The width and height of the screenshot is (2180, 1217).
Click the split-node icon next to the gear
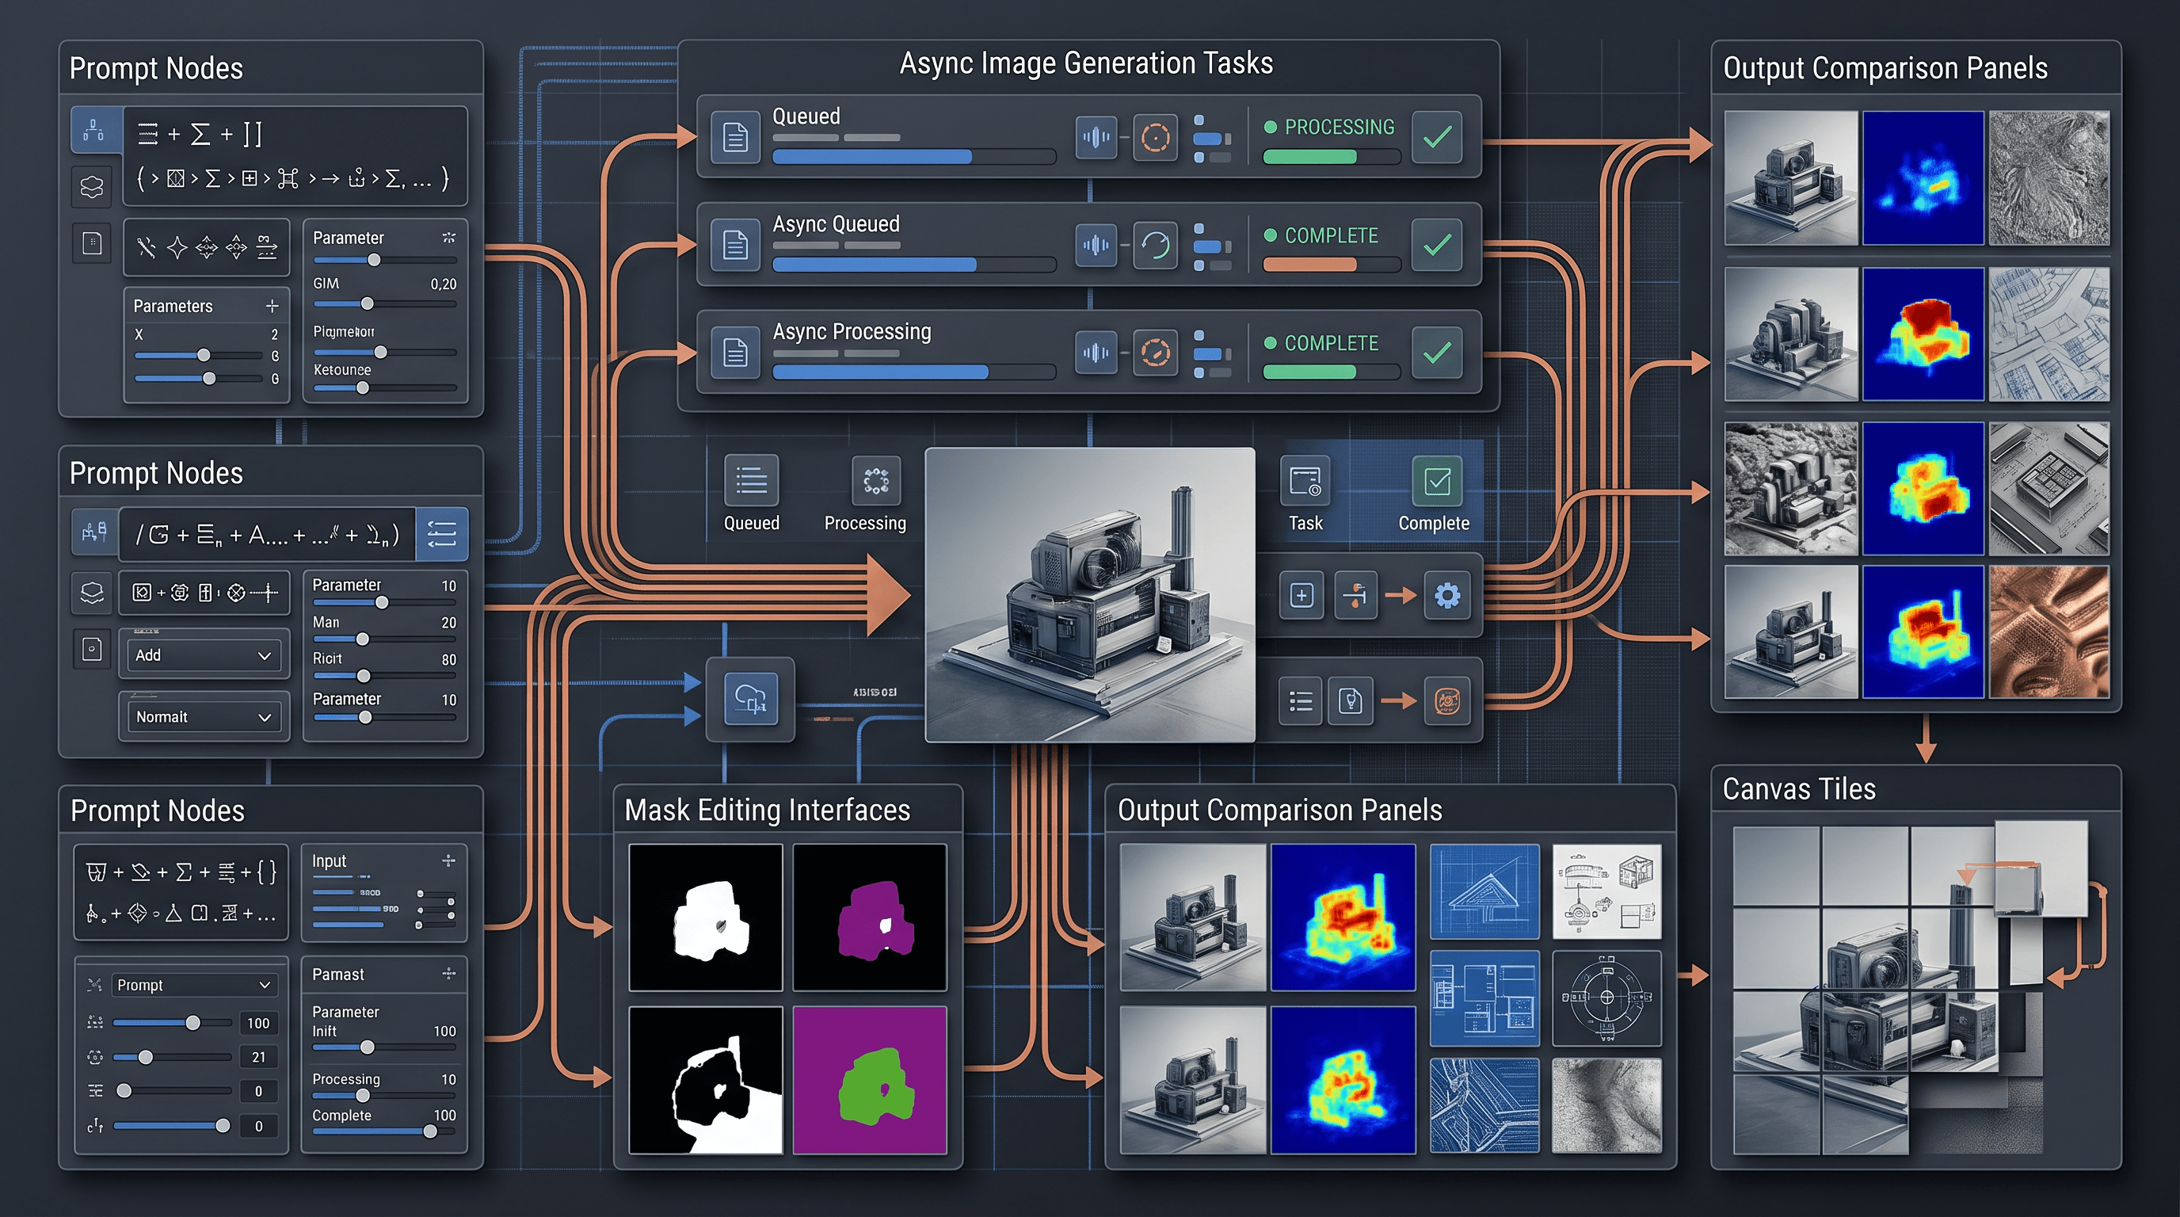pos(1355,596)
